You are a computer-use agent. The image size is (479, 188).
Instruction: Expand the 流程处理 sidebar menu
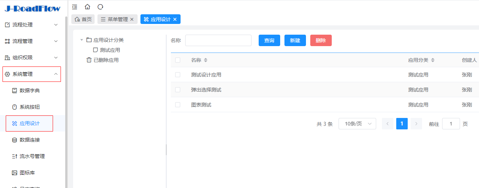tap(32, 25)
